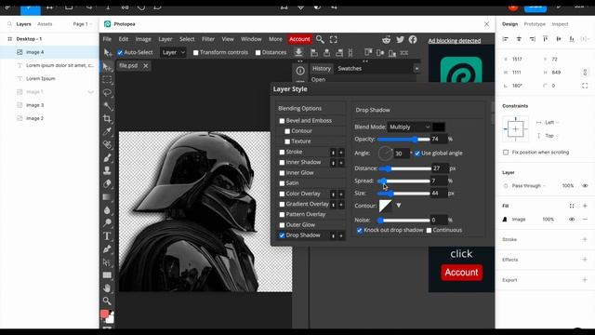Open the shadow color swatch
Image resolution: width=595 pixels, height=335 pixels.
pos(439,127)
